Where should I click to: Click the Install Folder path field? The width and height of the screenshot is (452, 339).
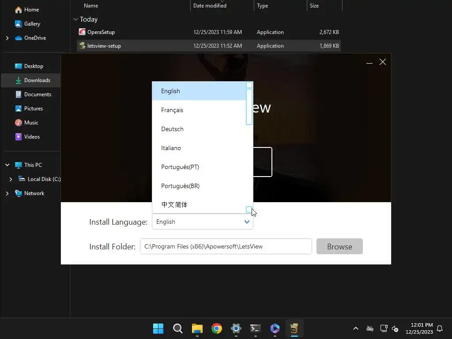pos(226,246)
